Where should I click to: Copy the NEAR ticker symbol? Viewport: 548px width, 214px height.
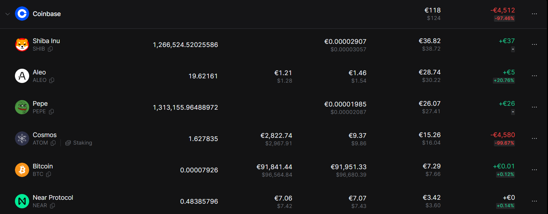(53, 205)
